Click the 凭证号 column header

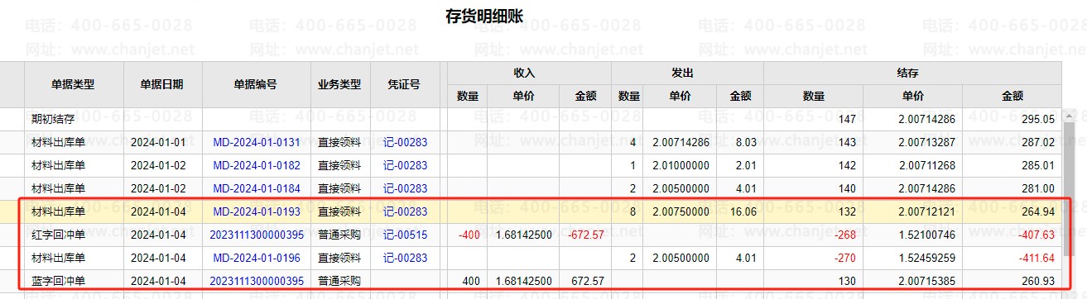404,84
